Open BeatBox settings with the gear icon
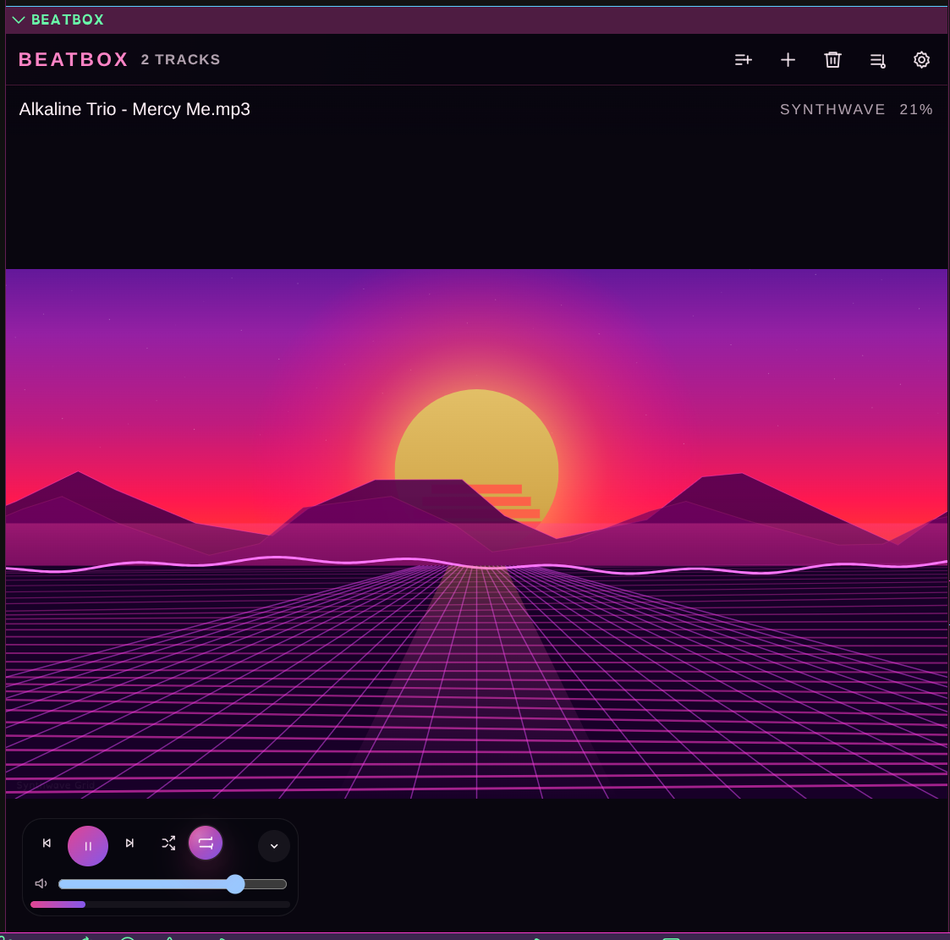The width and height of the screenshot is (950, 940). (921, 60)
